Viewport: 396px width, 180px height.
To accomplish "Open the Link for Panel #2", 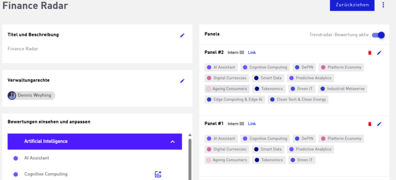I will pos(252,52).
